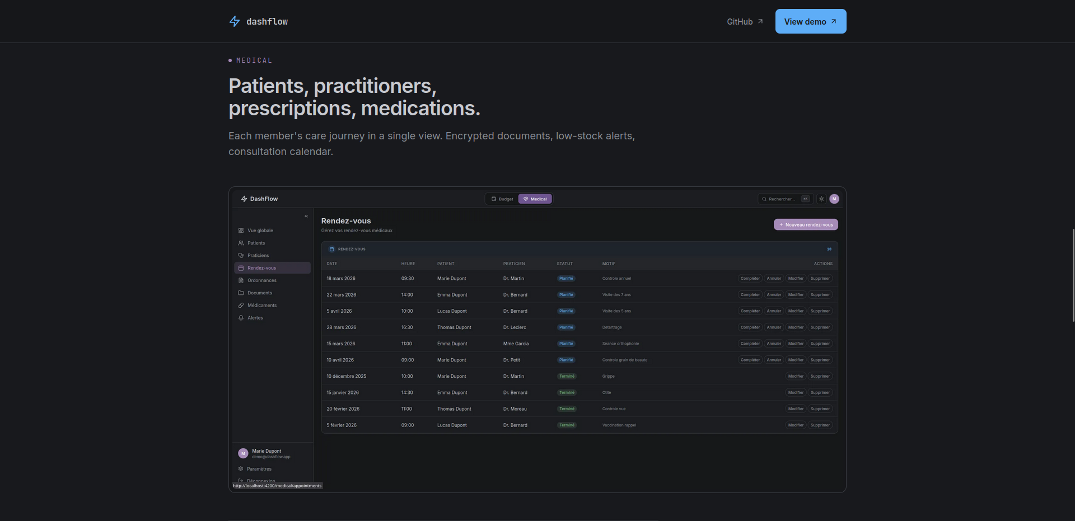This screenshot has height=521, width=1075.
Task: Click the Detartrage motif cell
Action: click(x=612, y=327)
